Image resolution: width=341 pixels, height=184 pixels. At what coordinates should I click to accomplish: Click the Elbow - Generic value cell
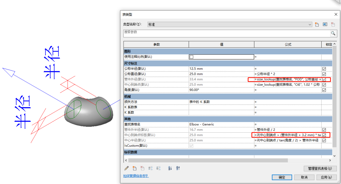tap(221, 124)
